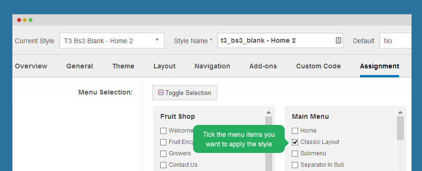Expand the Default dropdown showing No
Viewport: 422px width, 171px height.
pos(396,41)
